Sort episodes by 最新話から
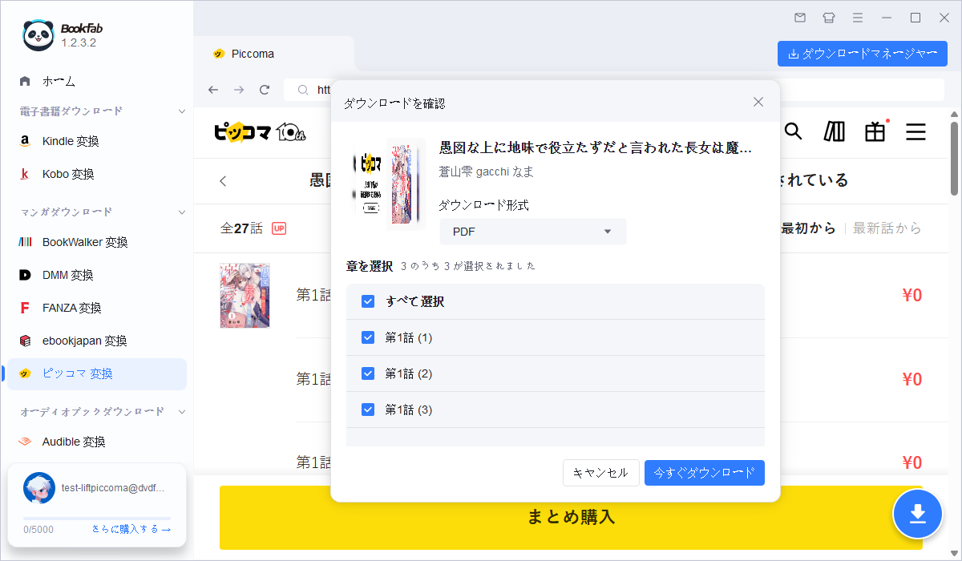962x561 pixels. pyautogui.click(x=887, y=228)
